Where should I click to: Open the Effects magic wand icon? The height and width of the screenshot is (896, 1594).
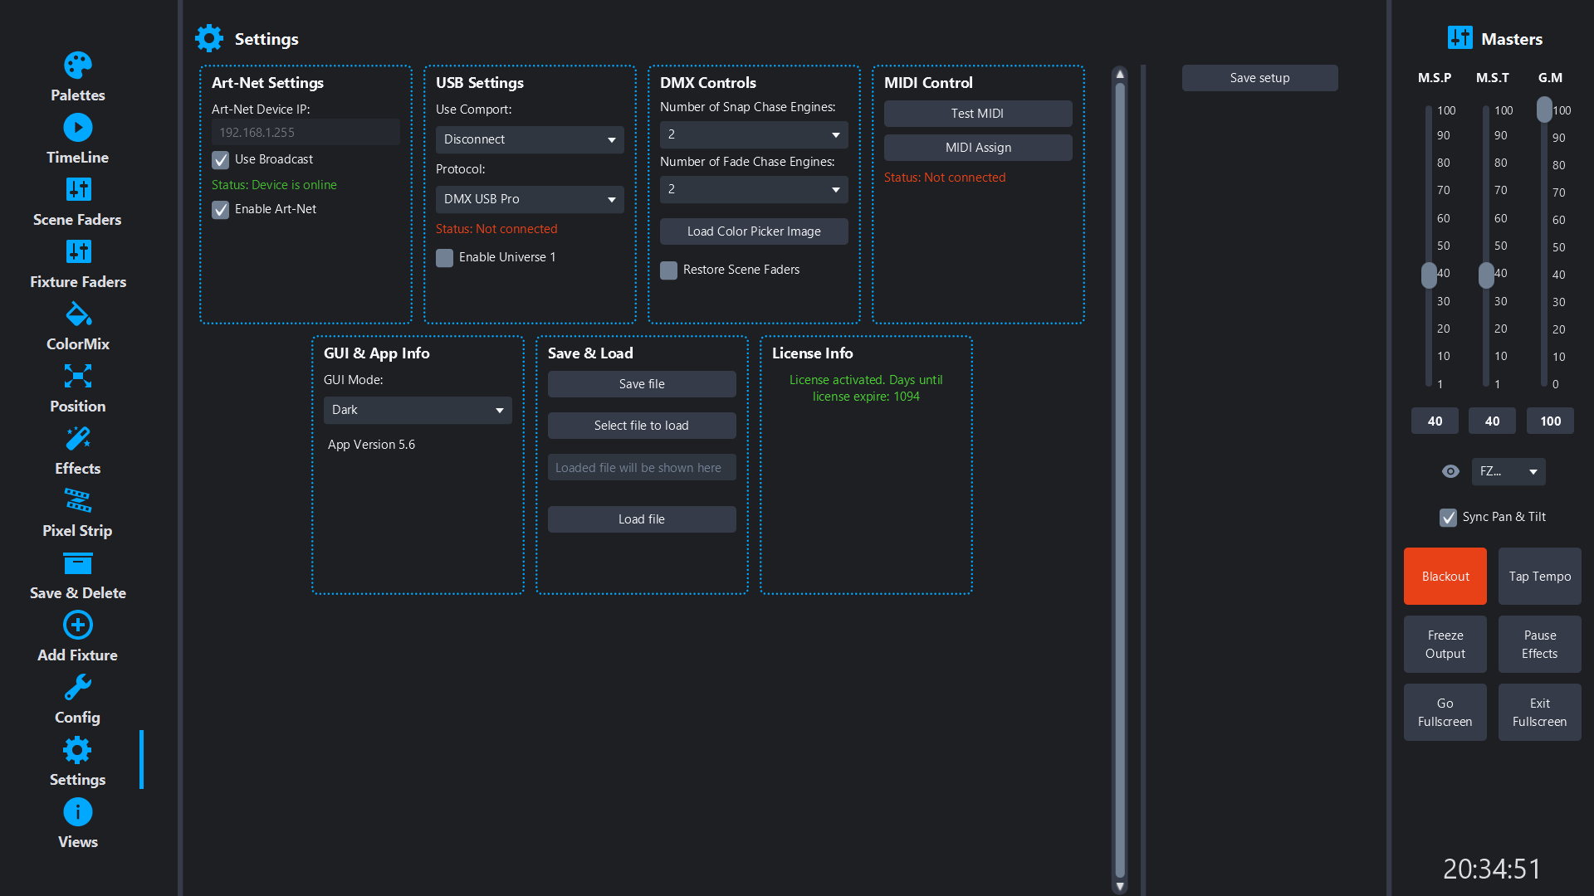pyautogui.click(x=78, y=438)
